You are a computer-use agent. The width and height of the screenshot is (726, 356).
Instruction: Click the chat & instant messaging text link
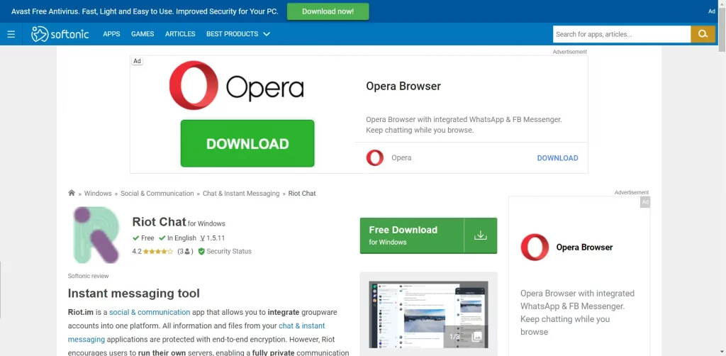(x=196, y=333)
